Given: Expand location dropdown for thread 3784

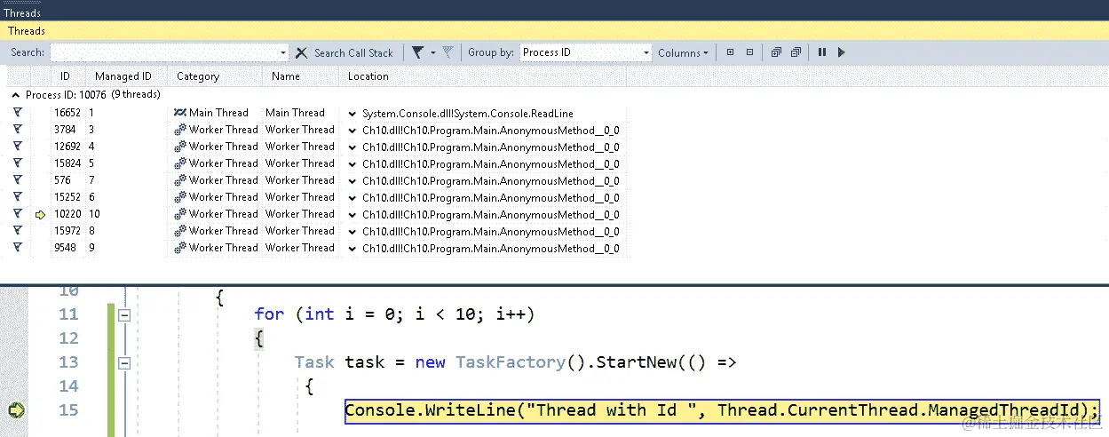Looking at the screenshot, I should (x=353, y=131).
